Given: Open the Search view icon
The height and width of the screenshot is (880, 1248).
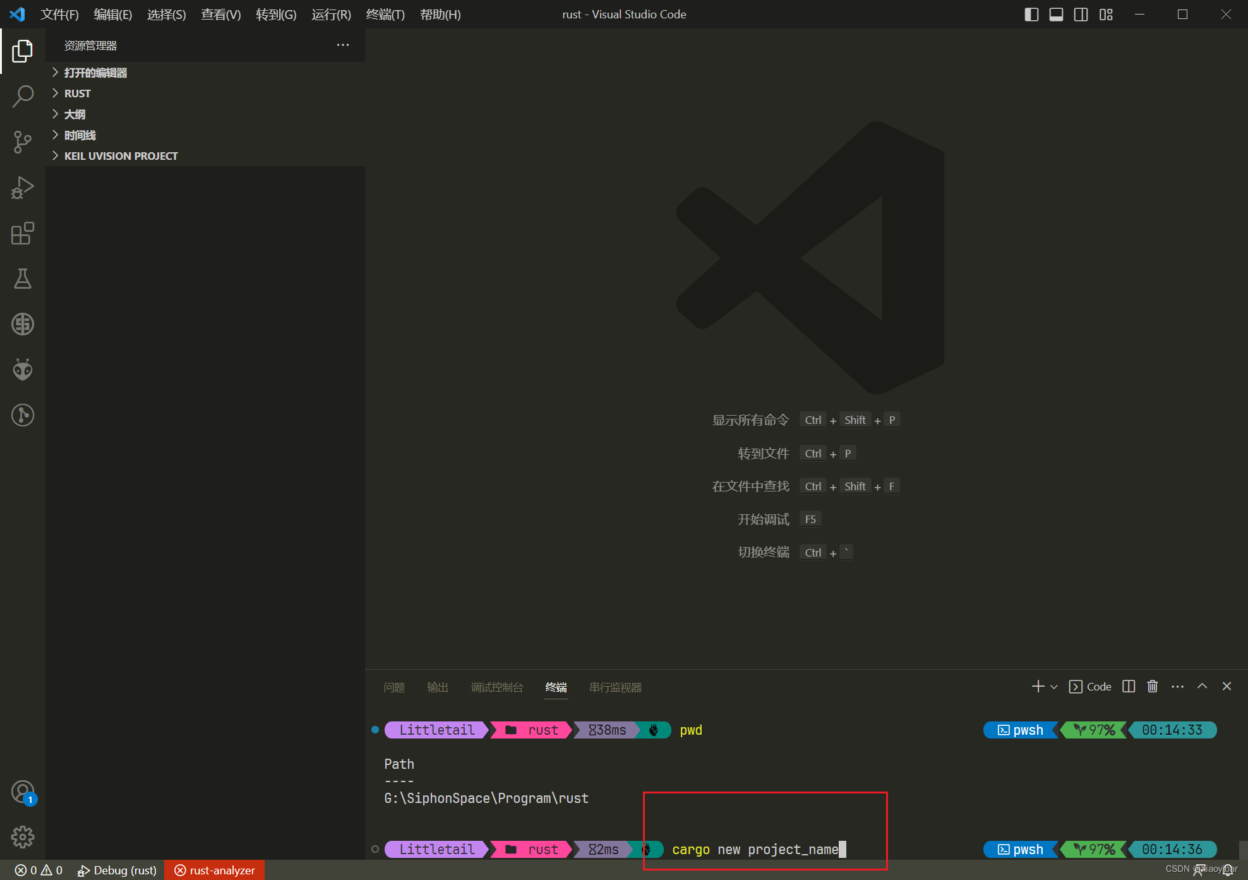Looking at the screenshot, I should coord(23,97).
